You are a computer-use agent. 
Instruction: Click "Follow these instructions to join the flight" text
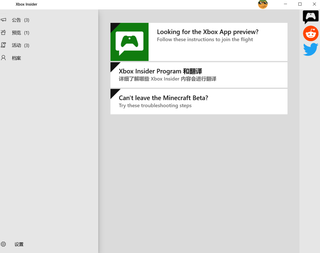pyautogui.click(x=205, y=40)
